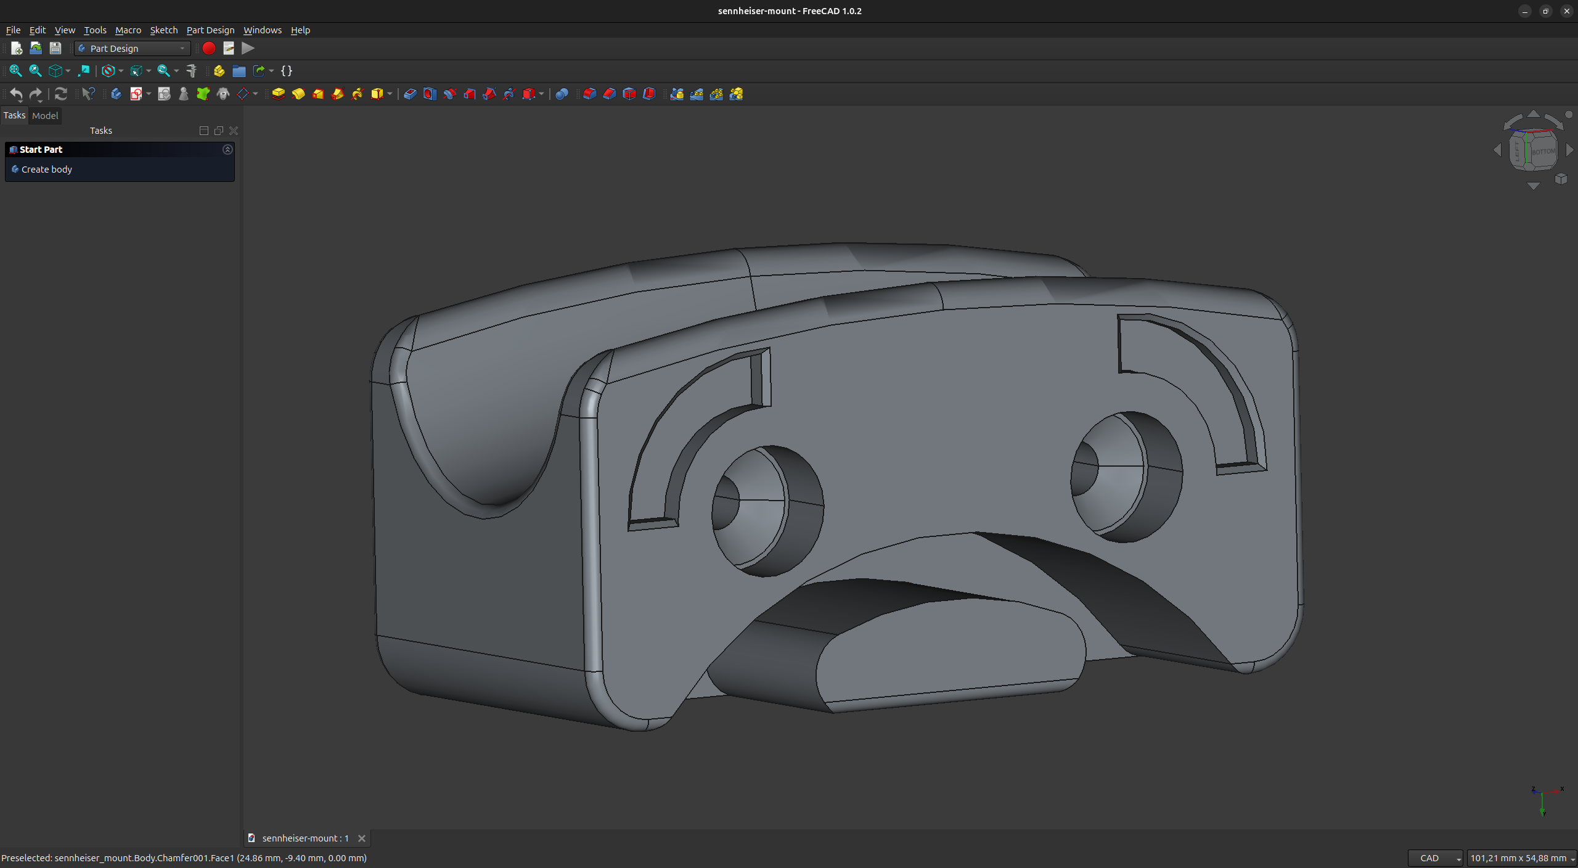Apply the Chamfer tool
1578x868 pixels.
coord(609,94)
